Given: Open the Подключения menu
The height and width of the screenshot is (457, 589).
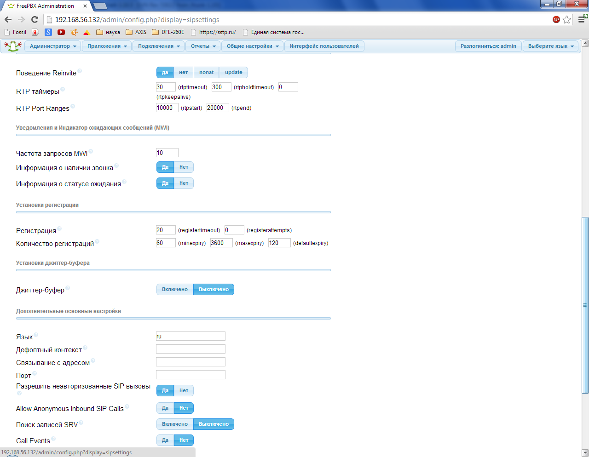Looking at the screenshot, I should tap(158, 46).
